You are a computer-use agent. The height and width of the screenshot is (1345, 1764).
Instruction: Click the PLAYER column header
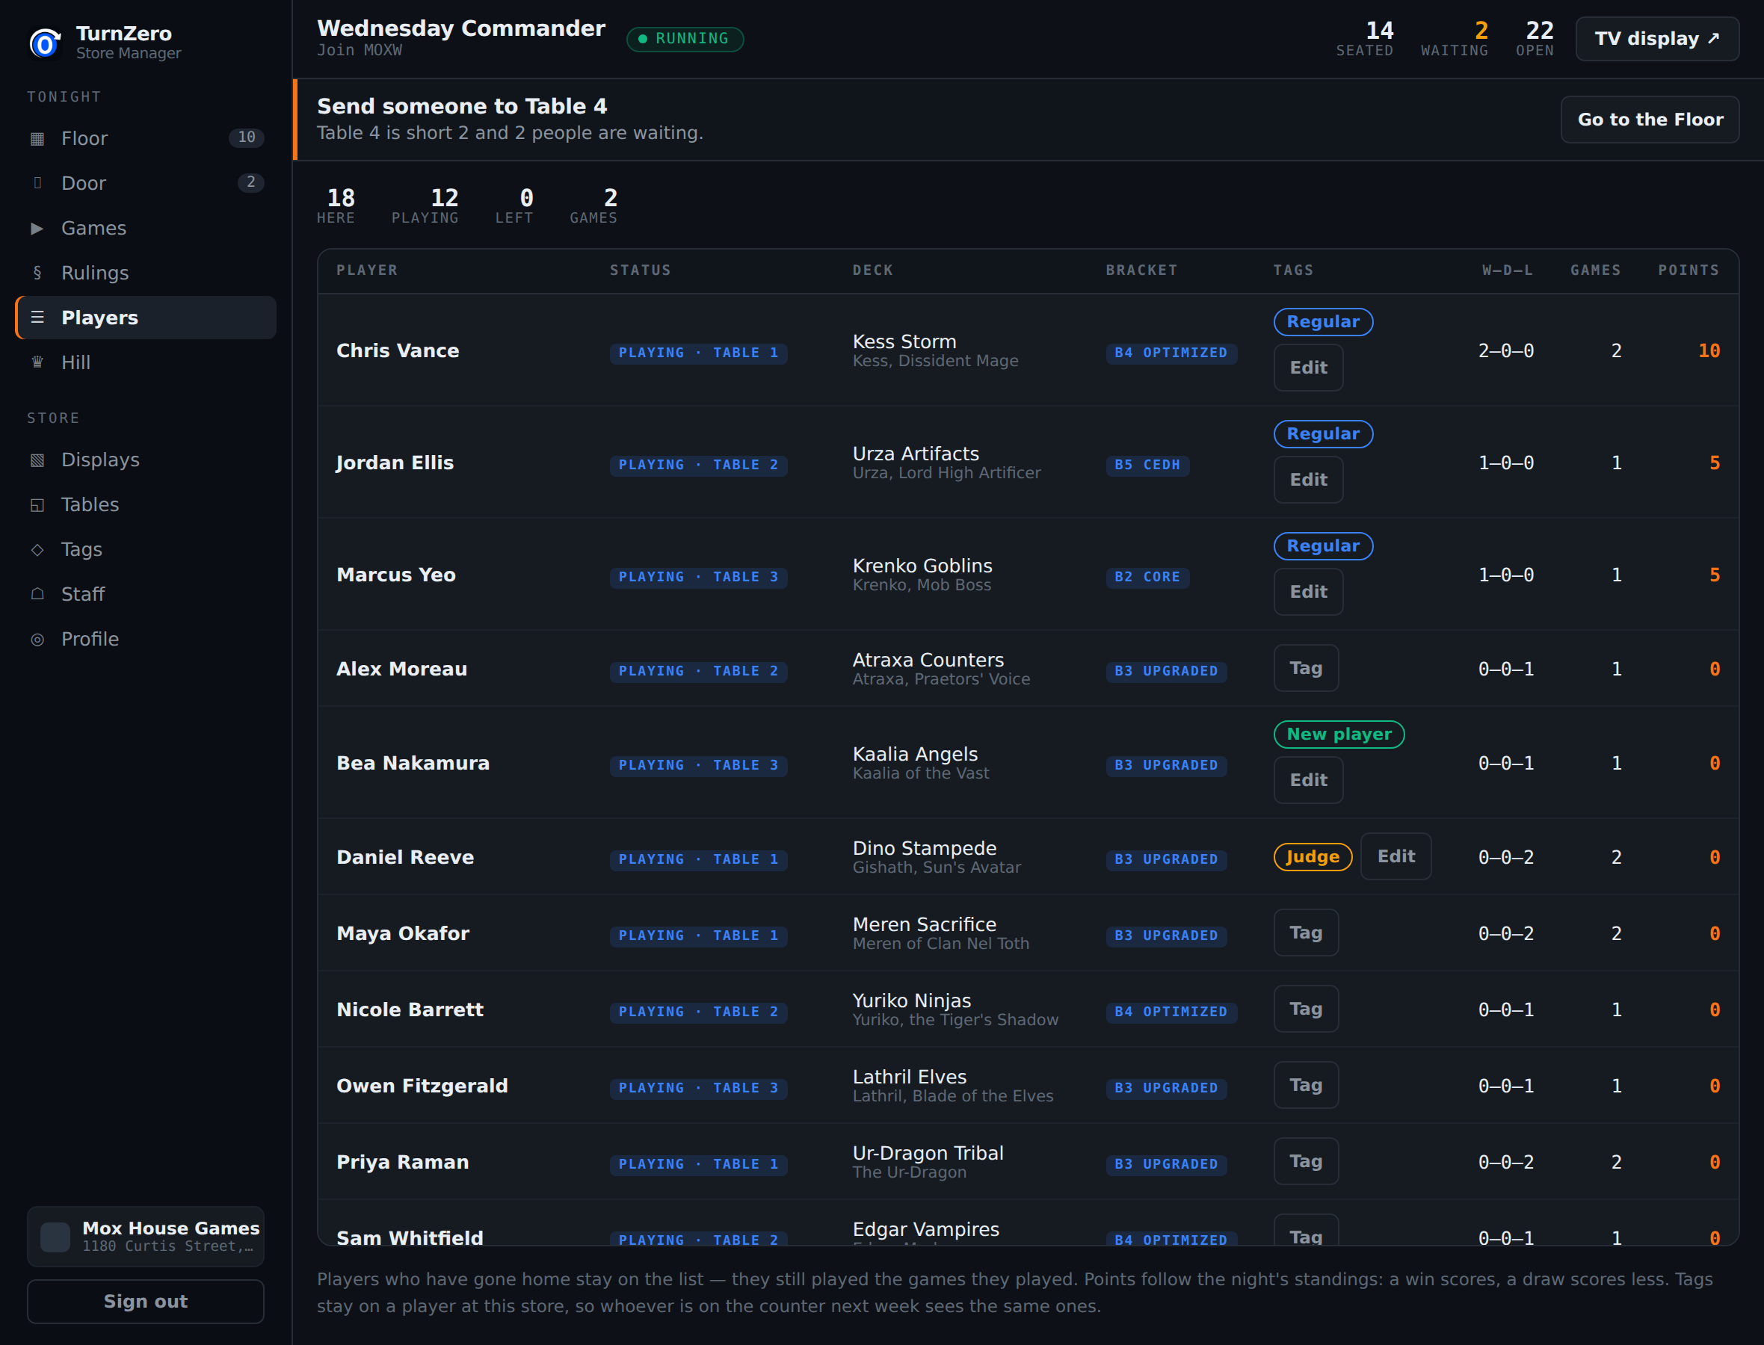[367, 270]
